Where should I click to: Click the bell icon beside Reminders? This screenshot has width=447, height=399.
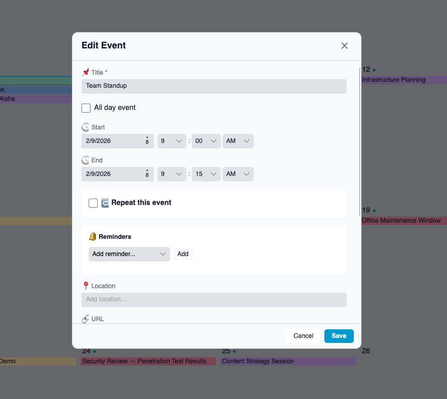[x=93, y=236]
